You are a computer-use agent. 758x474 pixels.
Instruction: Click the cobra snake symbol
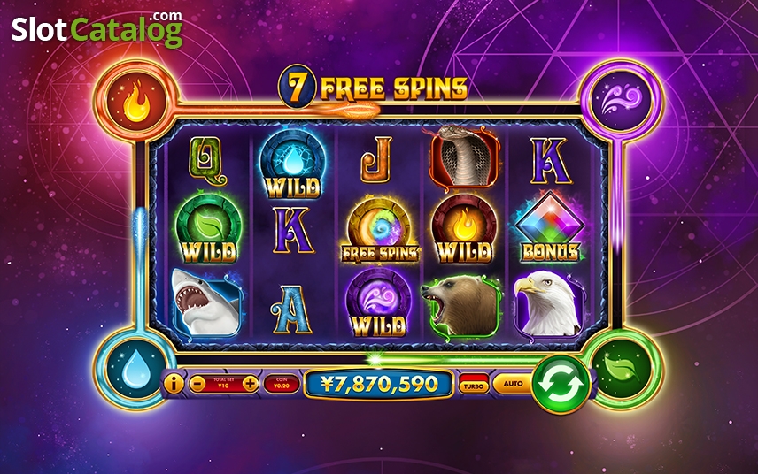click(464, 156)
